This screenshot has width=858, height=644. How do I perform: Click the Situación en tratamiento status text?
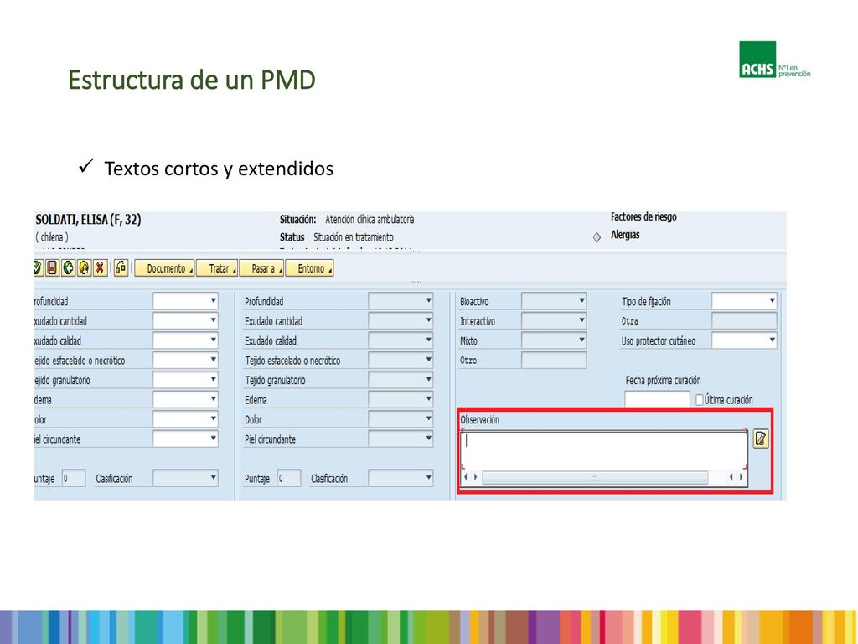353,237
